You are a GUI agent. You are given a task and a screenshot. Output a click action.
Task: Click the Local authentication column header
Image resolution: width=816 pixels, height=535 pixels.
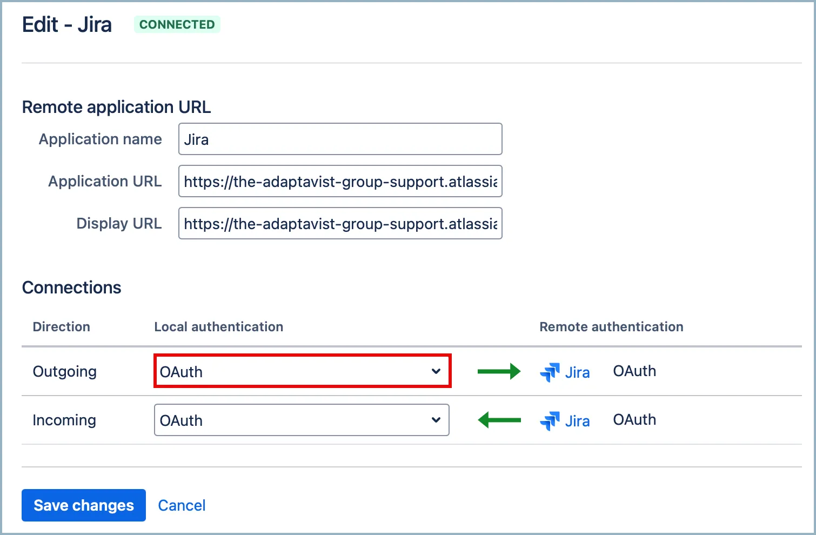pyautogui.click(x=219, y=326)
